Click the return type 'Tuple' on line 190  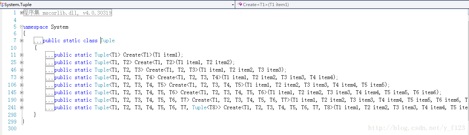(x=102, y=100)
